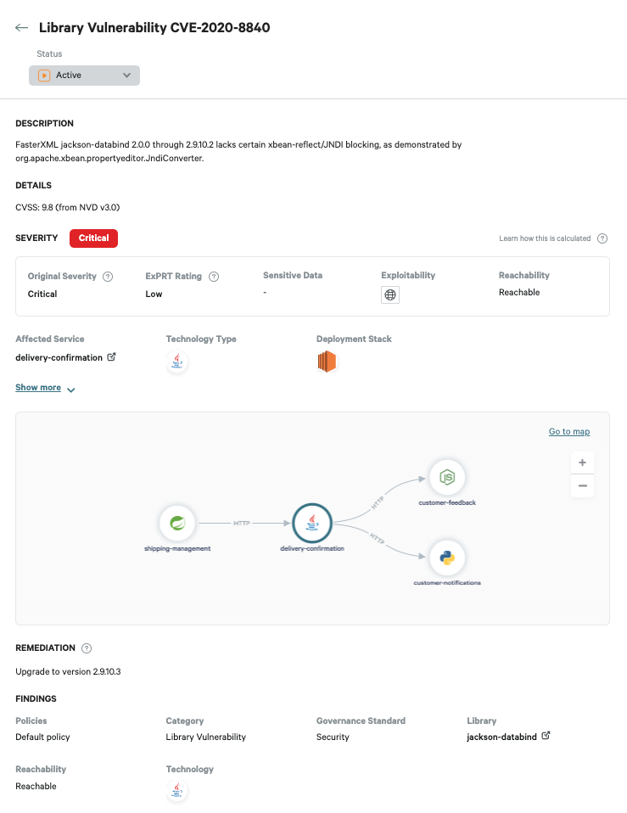Open the jackson-databind library link
627x813 pixels.
[x=501, y=737]
